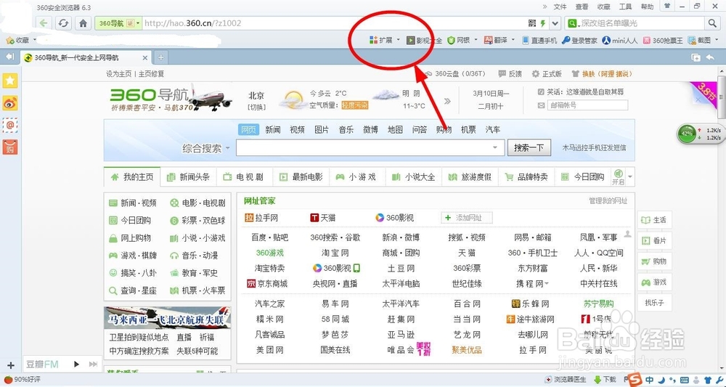
Task: Click the magnifier search button beside search box
Action: point(711,23)
